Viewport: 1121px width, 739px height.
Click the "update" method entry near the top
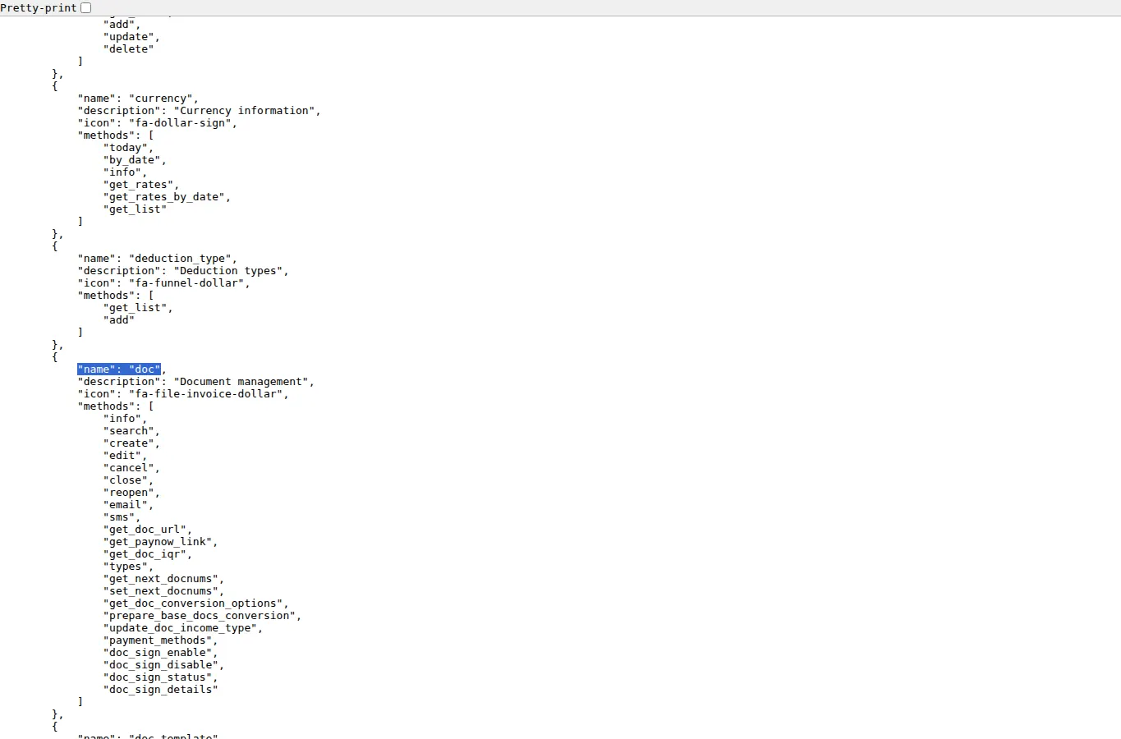[x=128, y=37]
